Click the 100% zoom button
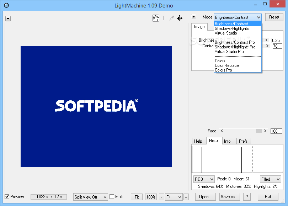This screenshot has width=288, height=206. [151, 197]
